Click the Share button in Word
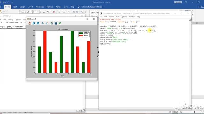This screenshot has height=114, width=204. 201,7
